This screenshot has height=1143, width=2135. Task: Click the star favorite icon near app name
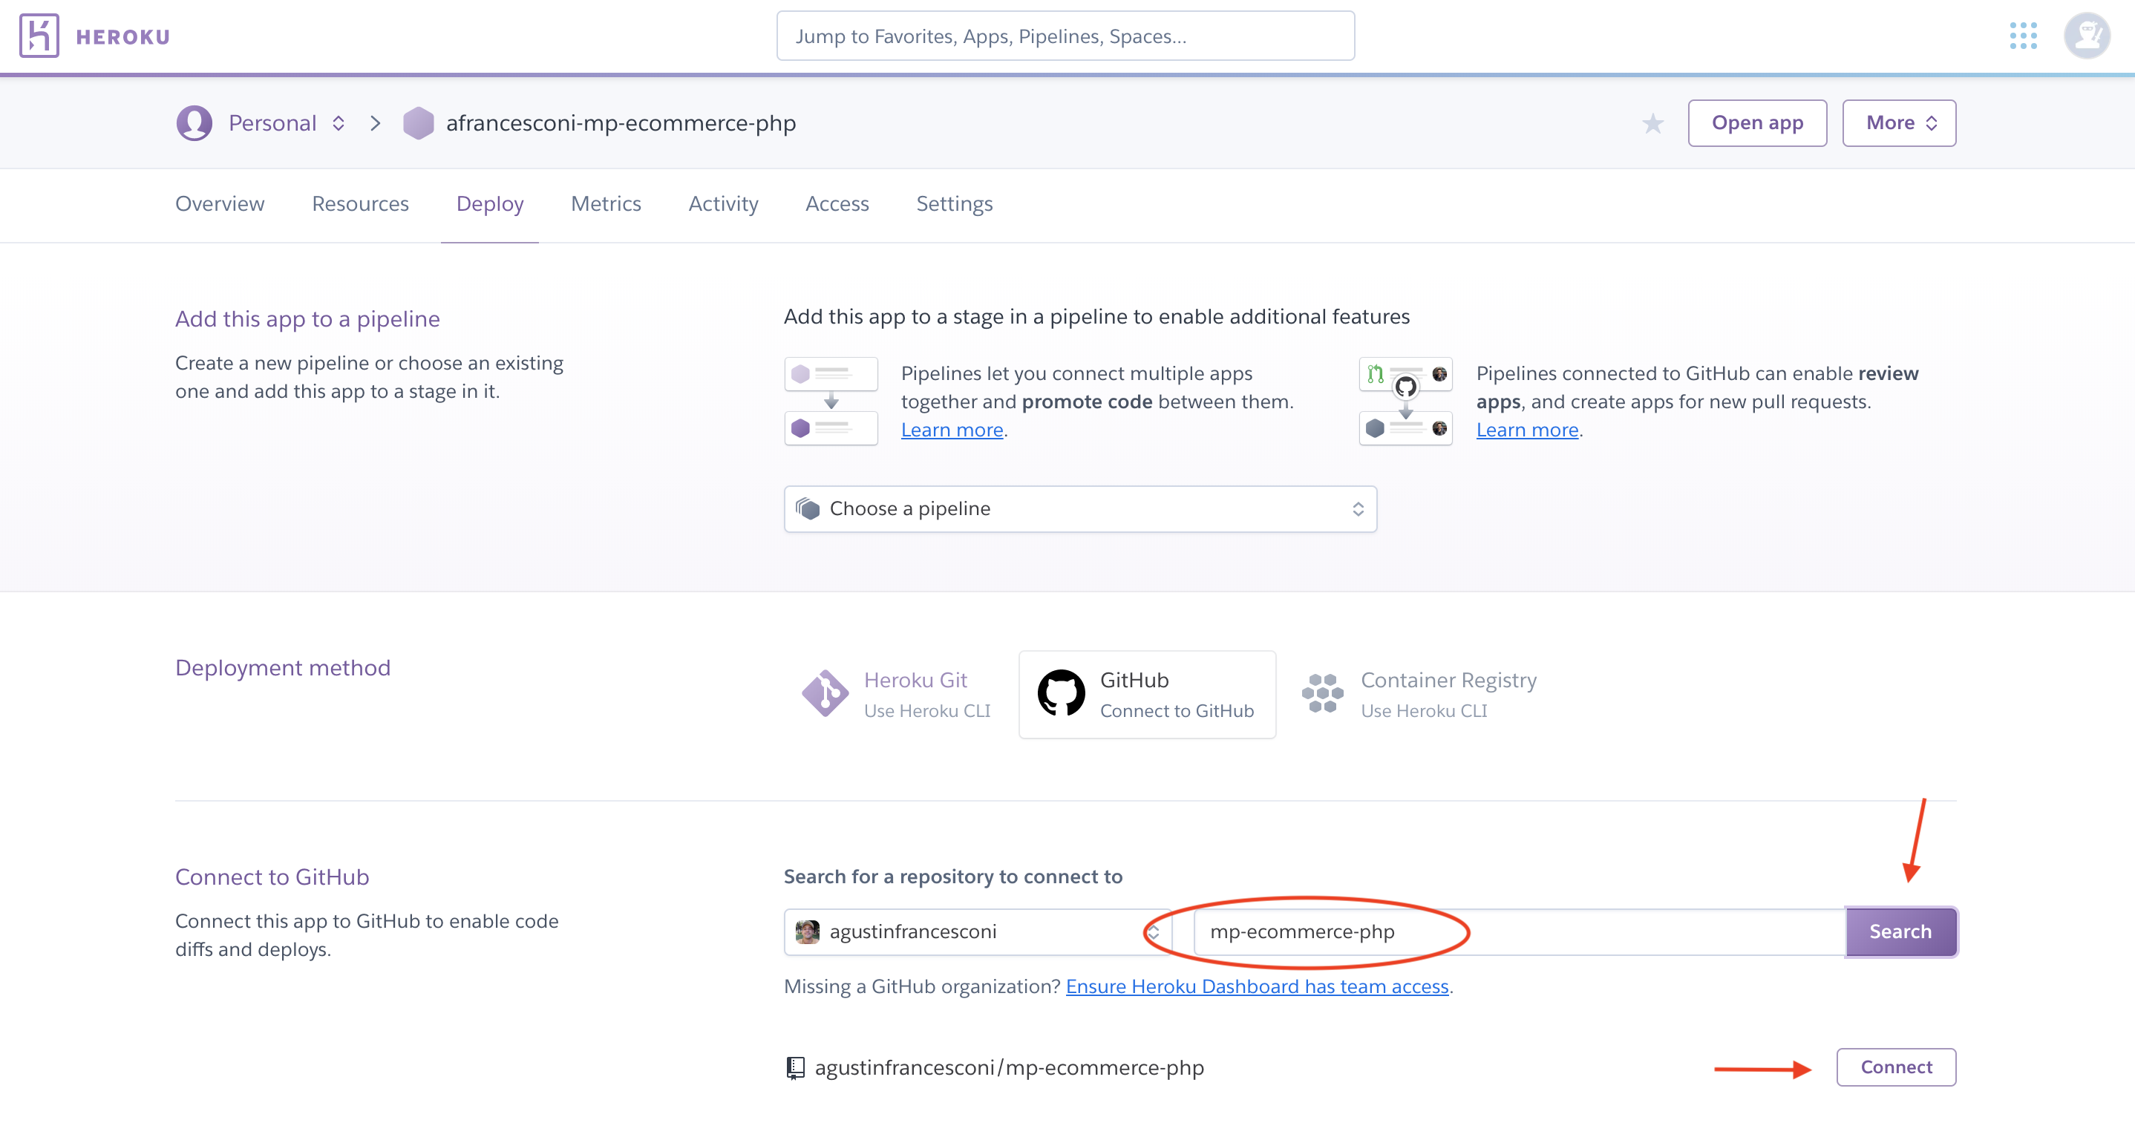(1655, 124)
